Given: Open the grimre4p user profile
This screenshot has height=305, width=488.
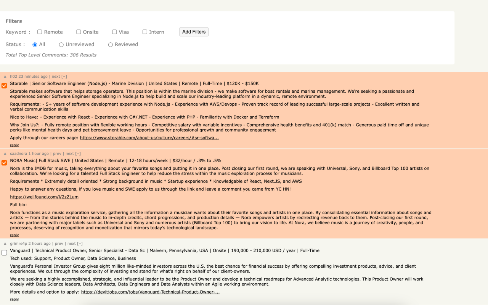Looking at the screenshot, I should (19, 244).
